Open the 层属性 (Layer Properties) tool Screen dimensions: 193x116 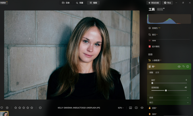(155, 28)
